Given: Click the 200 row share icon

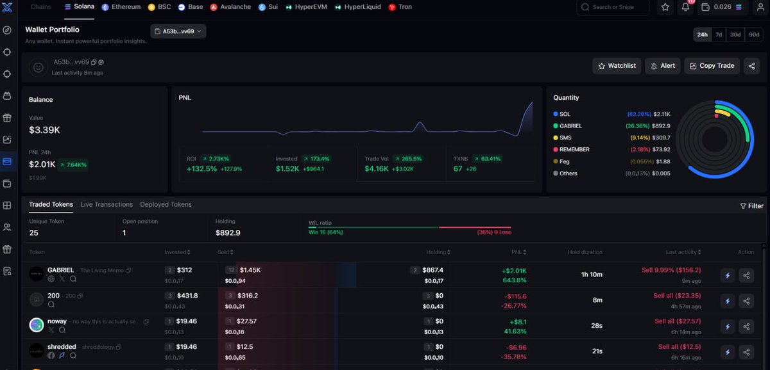Looking at the screenshot, I should [x=747, y=300].
